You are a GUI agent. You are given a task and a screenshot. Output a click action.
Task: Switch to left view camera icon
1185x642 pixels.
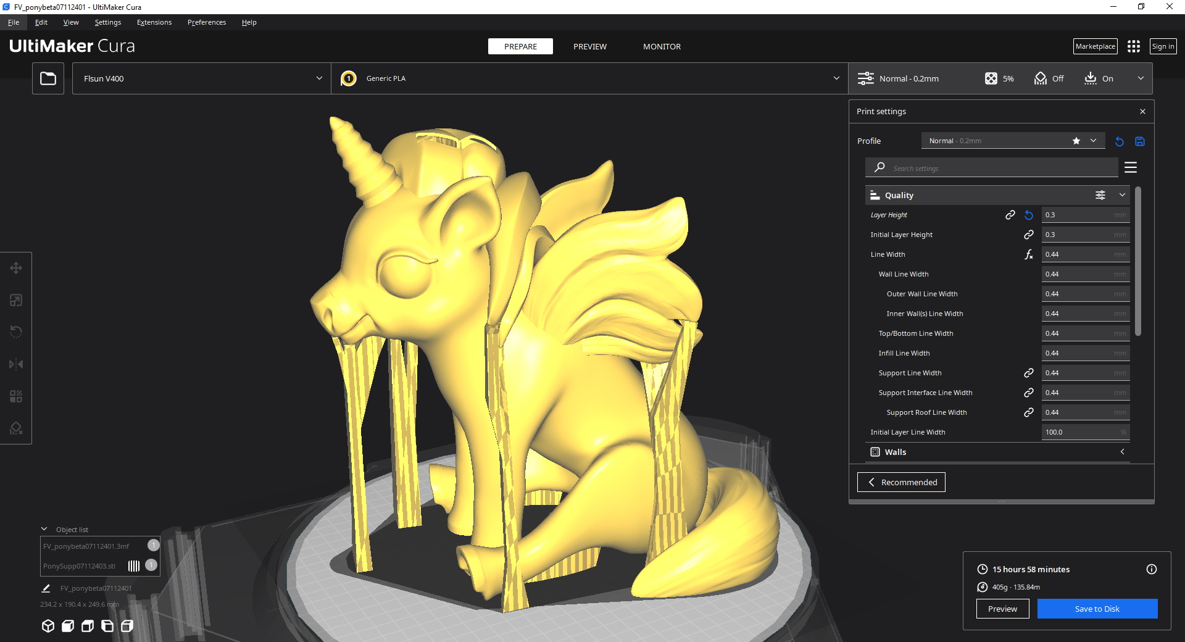[x=107, y=626]
